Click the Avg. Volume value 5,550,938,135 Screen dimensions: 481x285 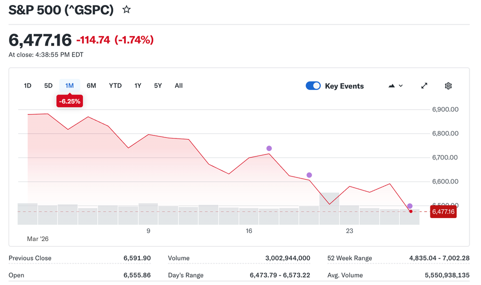(x=447, y=275)
